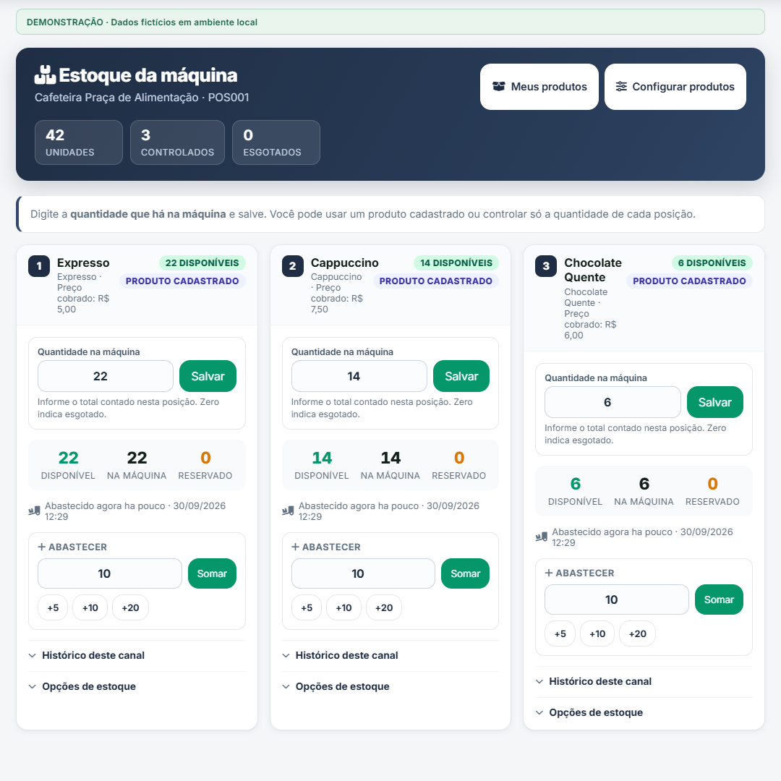Click the Expresso product title
The height and width of the screenshot is (781, 781).
[83, 263]
